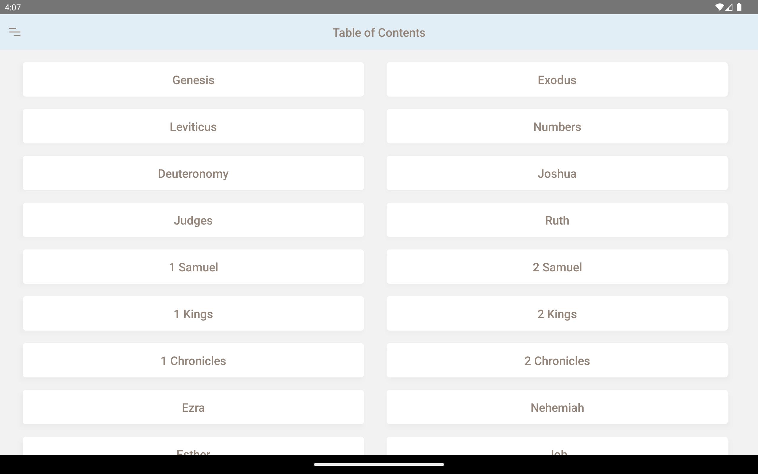758x474 pixels.
Task: Open the book of Genesis
Action: point(193,80)
